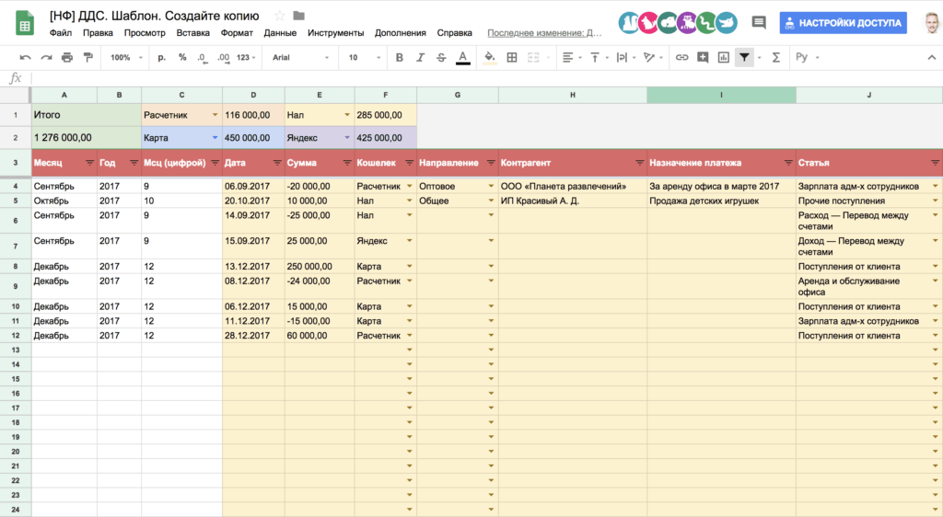Open the Формат menu
The image size is (943, 517).
point(237,32)
